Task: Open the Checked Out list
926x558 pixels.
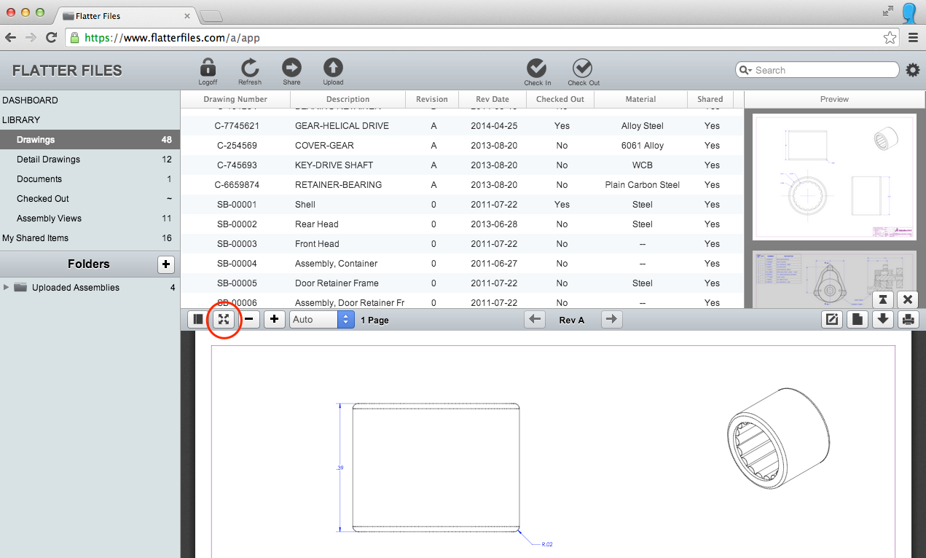Action: 90,199
